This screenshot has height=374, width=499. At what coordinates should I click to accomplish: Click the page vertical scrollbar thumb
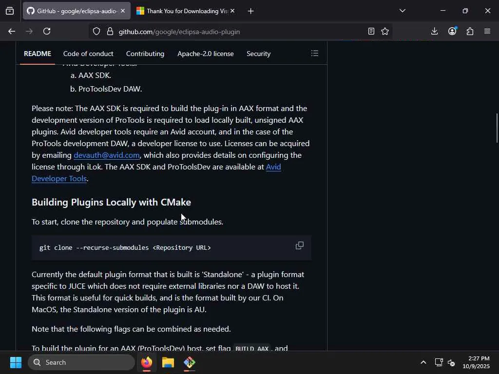coord(497,128)
